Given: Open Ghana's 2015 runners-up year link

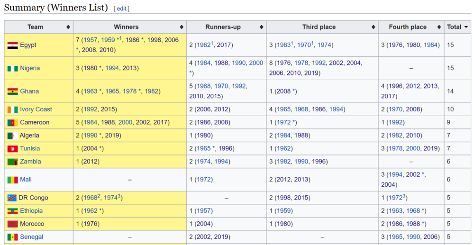Looking at the screenshot, I should click(214, 96).
